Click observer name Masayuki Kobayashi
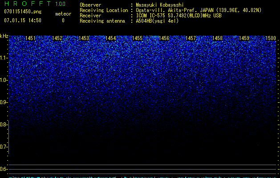Image resolution: width=280 pixels, height=178 pixels. click(x=160, y=5)
